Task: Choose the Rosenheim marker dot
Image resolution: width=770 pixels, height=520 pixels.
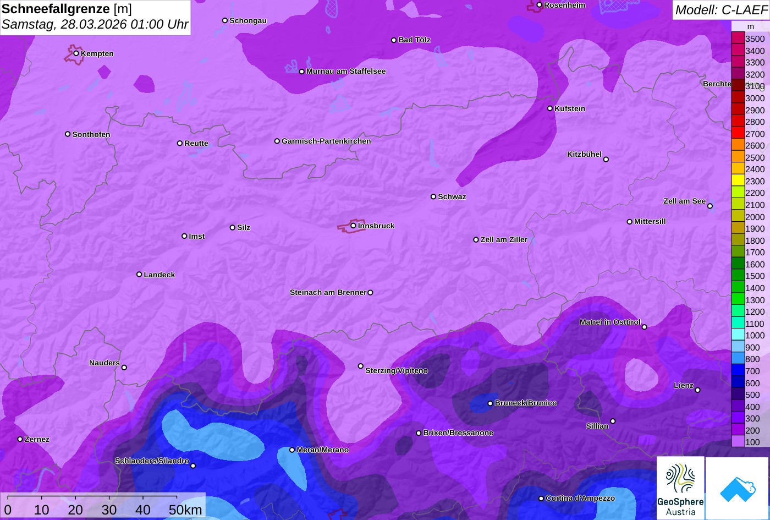Action: point(540,5)
